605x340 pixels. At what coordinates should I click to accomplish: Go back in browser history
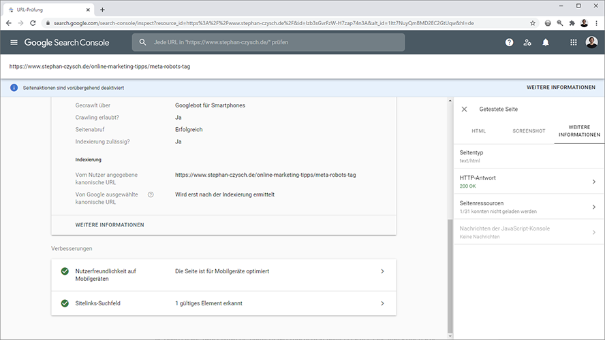click(8, 23)
